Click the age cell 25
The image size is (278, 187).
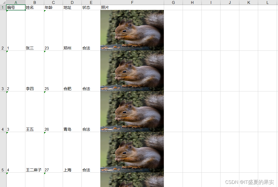tap(53, 71)
